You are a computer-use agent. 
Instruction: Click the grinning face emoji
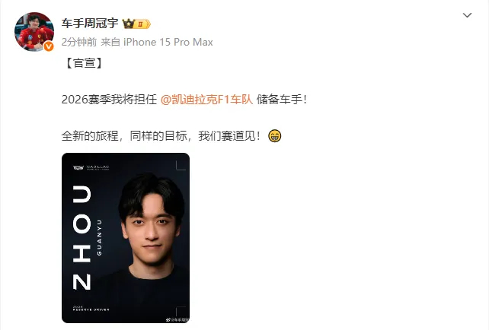275,136
